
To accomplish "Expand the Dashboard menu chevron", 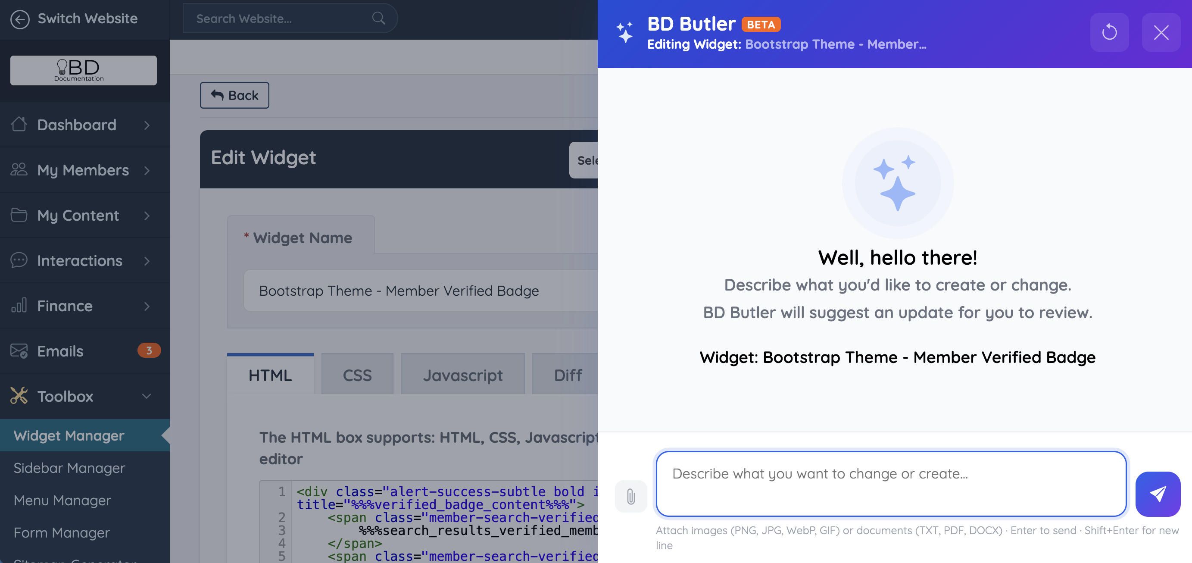I will [x=147, y=125].
